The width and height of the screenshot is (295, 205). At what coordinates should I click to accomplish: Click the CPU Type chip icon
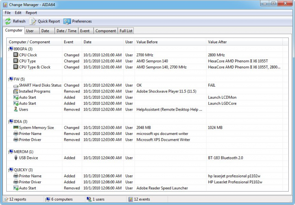[x=16, y=61]
